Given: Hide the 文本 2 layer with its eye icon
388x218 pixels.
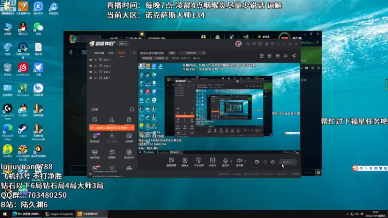Looking at the screenshot, I should [91, 72].
